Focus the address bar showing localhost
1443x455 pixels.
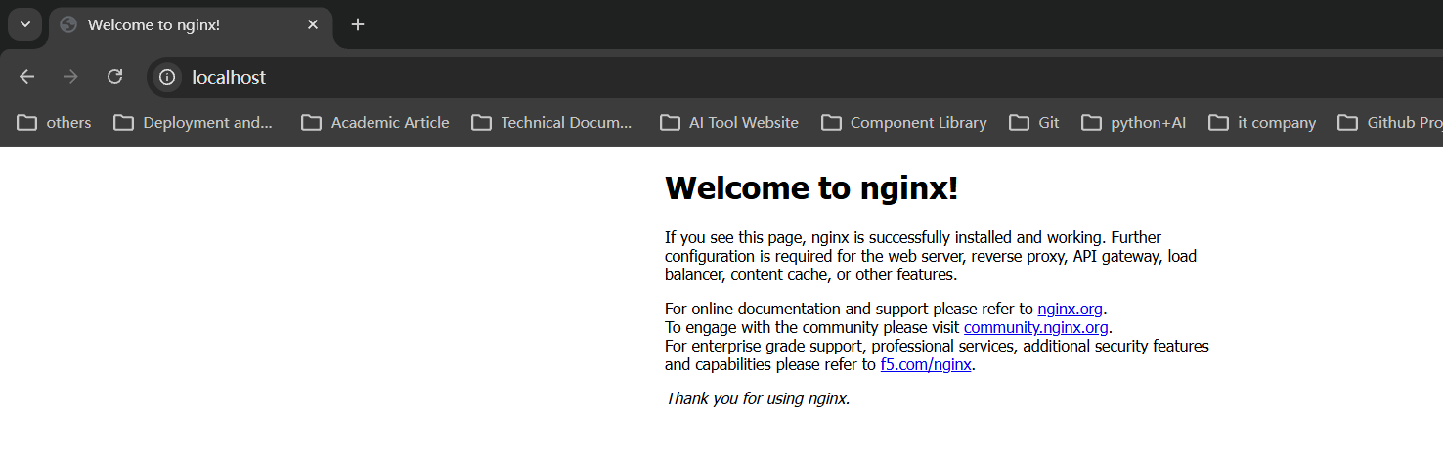coord(797,77)
